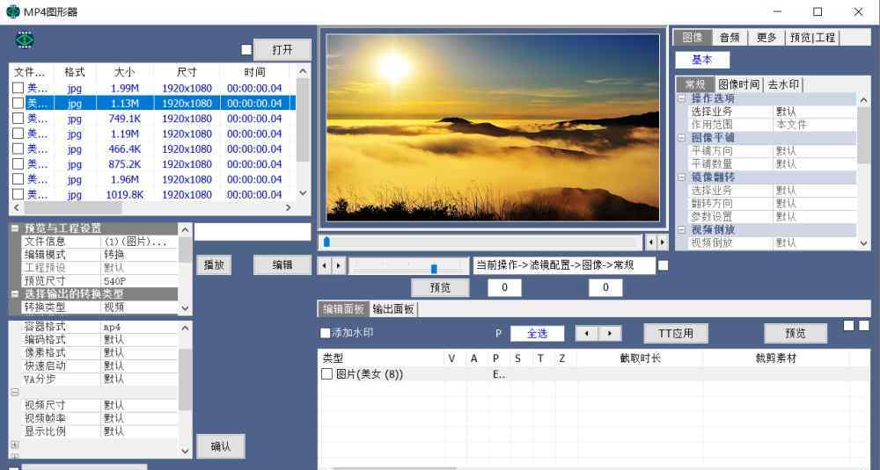Click the MP4 app icon in title bar
Viewport: 880px width, 470px height.
point(12,11)
